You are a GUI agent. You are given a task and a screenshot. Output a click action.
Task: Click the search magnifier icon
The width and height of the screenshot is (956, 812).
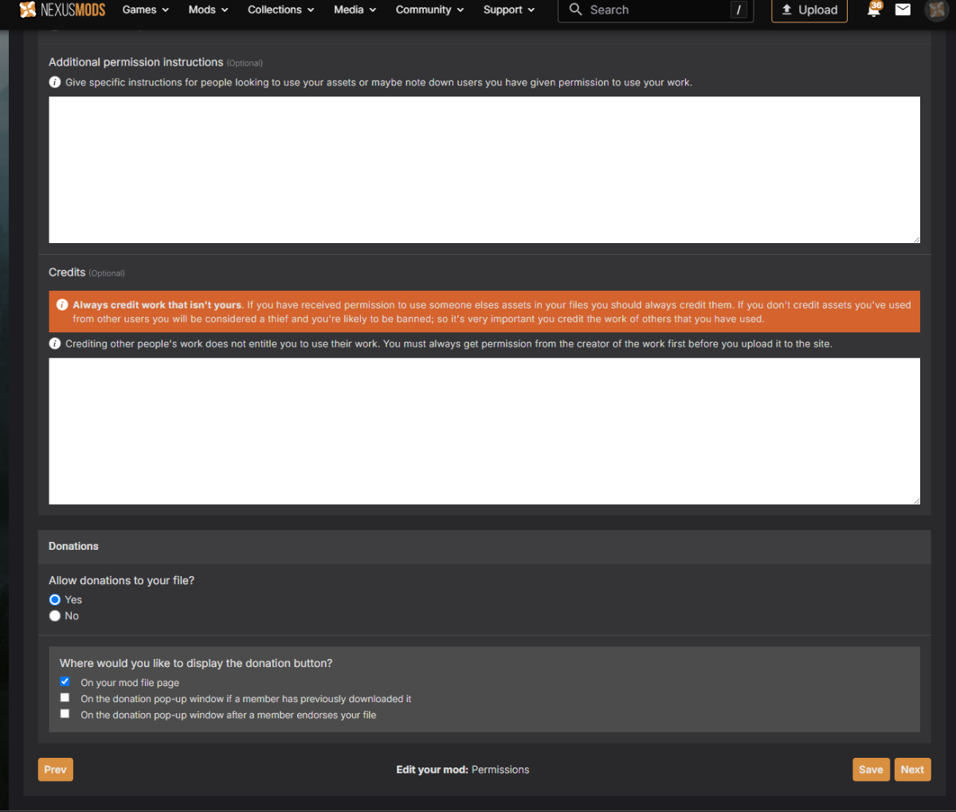575,10
